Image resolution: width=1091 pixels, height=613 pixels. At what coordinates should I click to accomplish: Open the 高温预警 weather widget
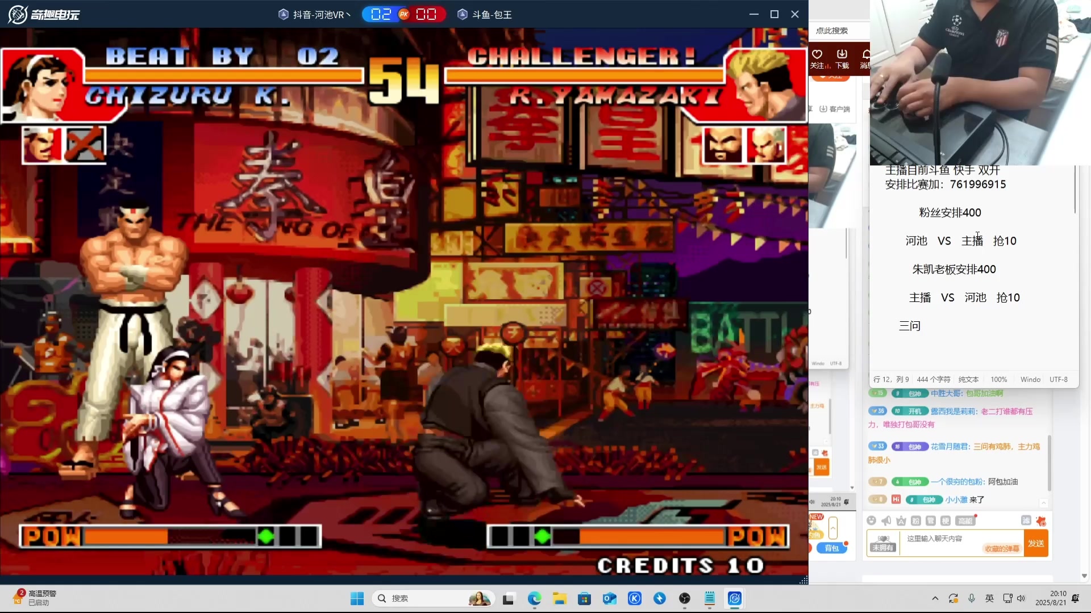point(34,598)
